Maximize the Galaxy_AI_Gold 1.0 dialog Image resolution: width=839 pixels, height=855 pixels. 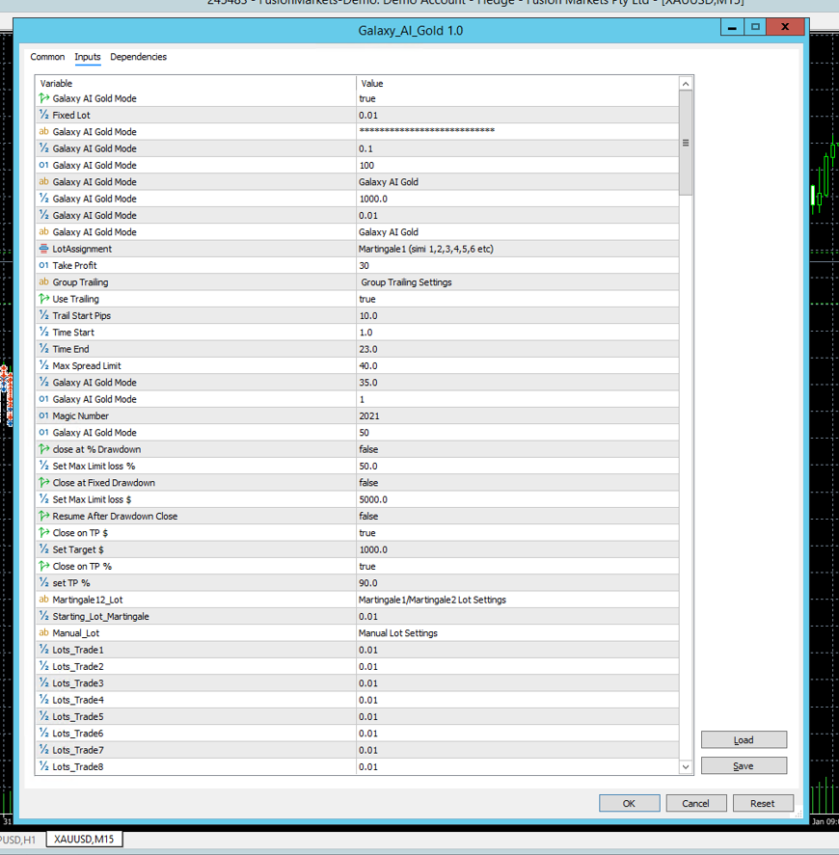click(x=755, y=27)
